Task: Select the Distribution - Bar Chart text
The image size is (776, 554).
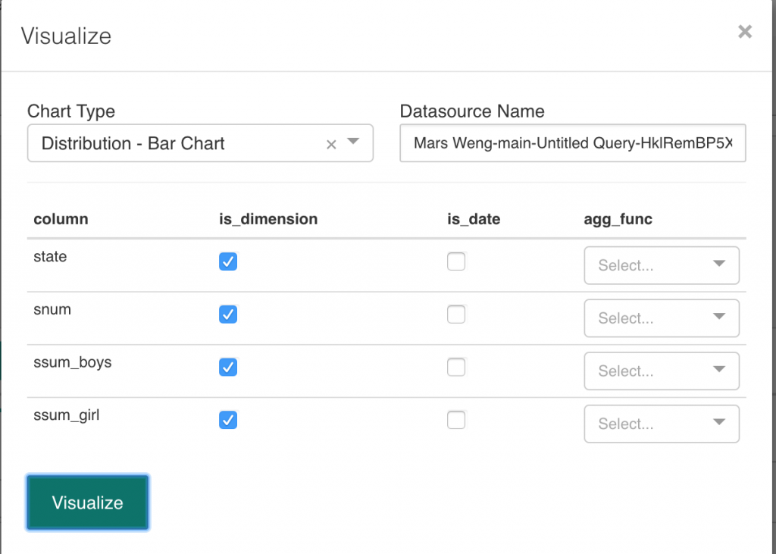Action: [x=133, y=143]
